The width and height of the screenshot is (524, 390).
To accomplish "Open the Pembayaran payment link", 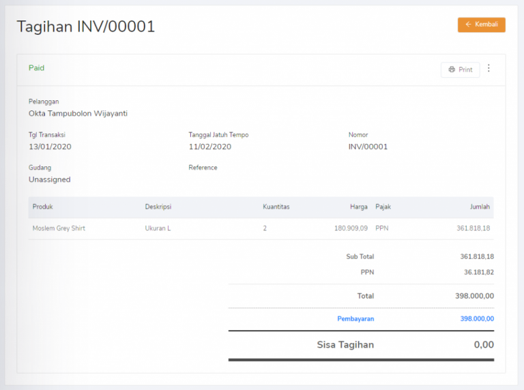I will [x=355, y=318].
